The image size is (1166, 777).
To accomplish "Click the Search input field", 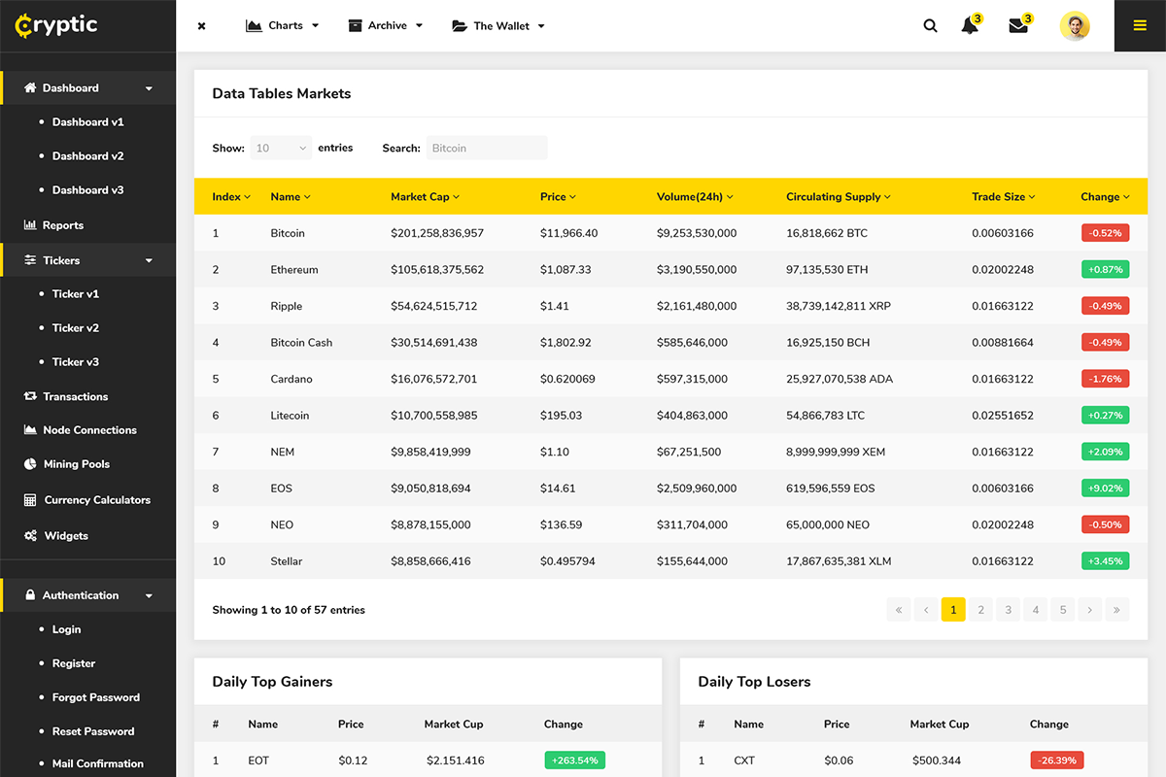I will (486, 149).
